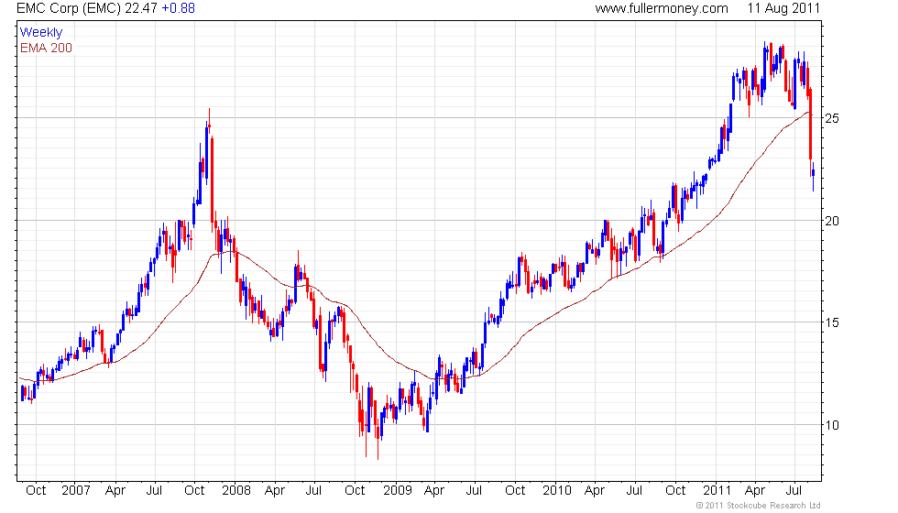Click the Apr label following 2009
This screenshot has height=513, width=898.
[434, 491]
